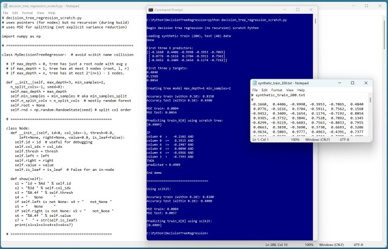Open File menu in synthetic_train_200.txt Notepad
Screen dimensions: 388x249
255,90
